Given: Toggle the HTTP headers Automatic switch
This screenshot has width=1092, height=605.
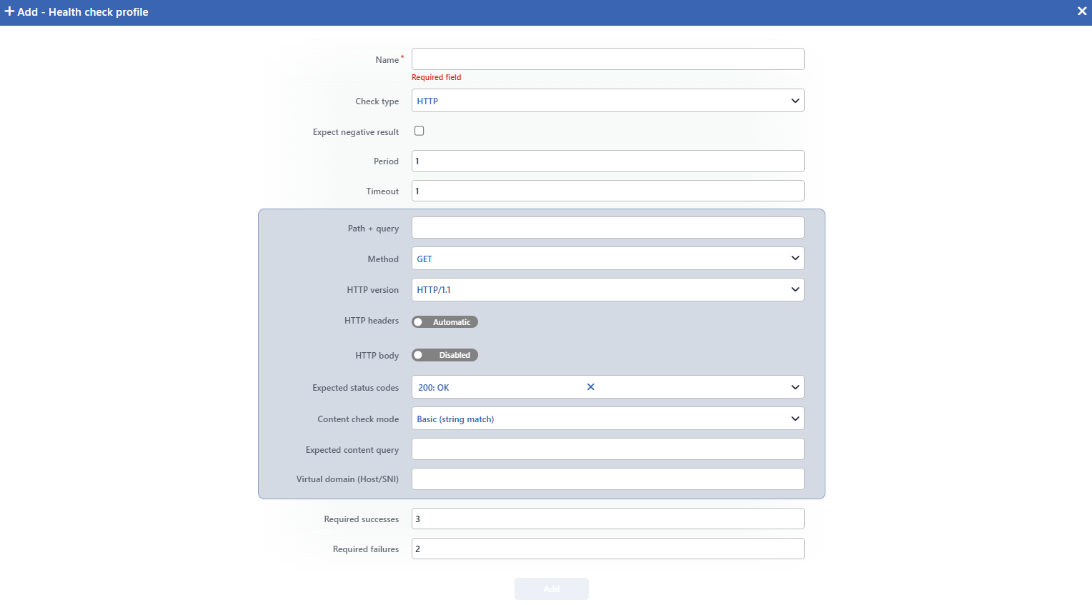Looking at the screenshot, I should tap(445, 322).
